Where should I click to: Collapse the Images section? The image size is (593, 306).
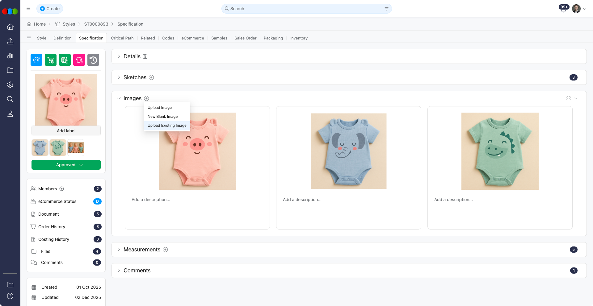point(119,98)
